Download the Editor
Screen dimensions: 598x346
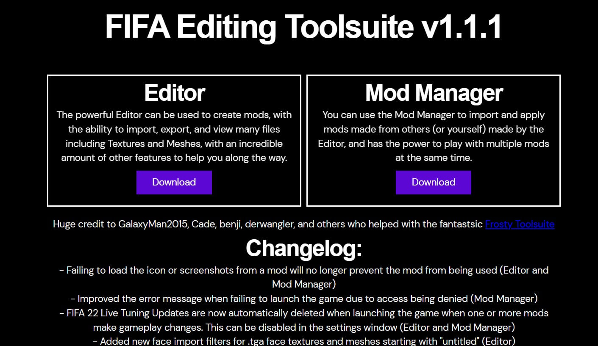pyautogui.click(x=174, y=182)
